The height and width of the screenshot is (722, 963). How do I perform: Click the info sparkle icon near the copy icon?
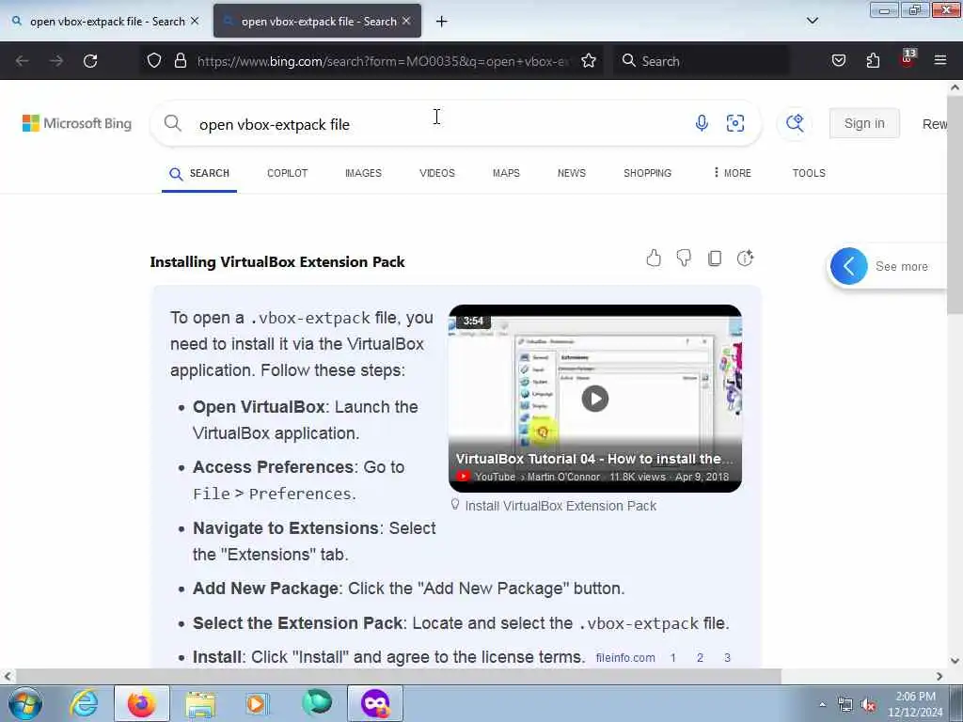coord(745,258)
